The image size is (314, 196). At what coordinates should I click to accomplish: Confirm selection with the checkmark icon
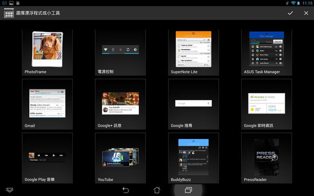click(x=290, y=13)
